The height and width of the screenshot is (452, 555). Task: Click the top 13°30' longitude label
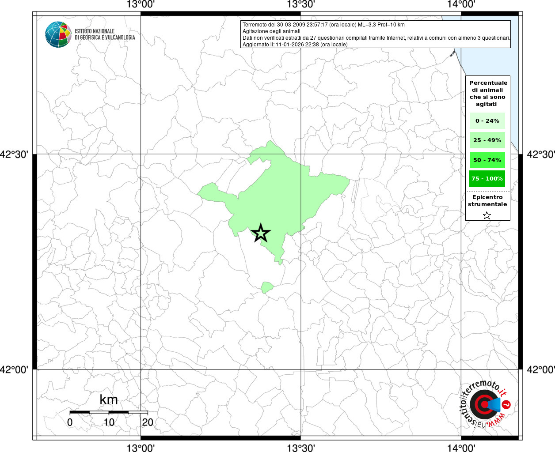click(x=300, y=4)
